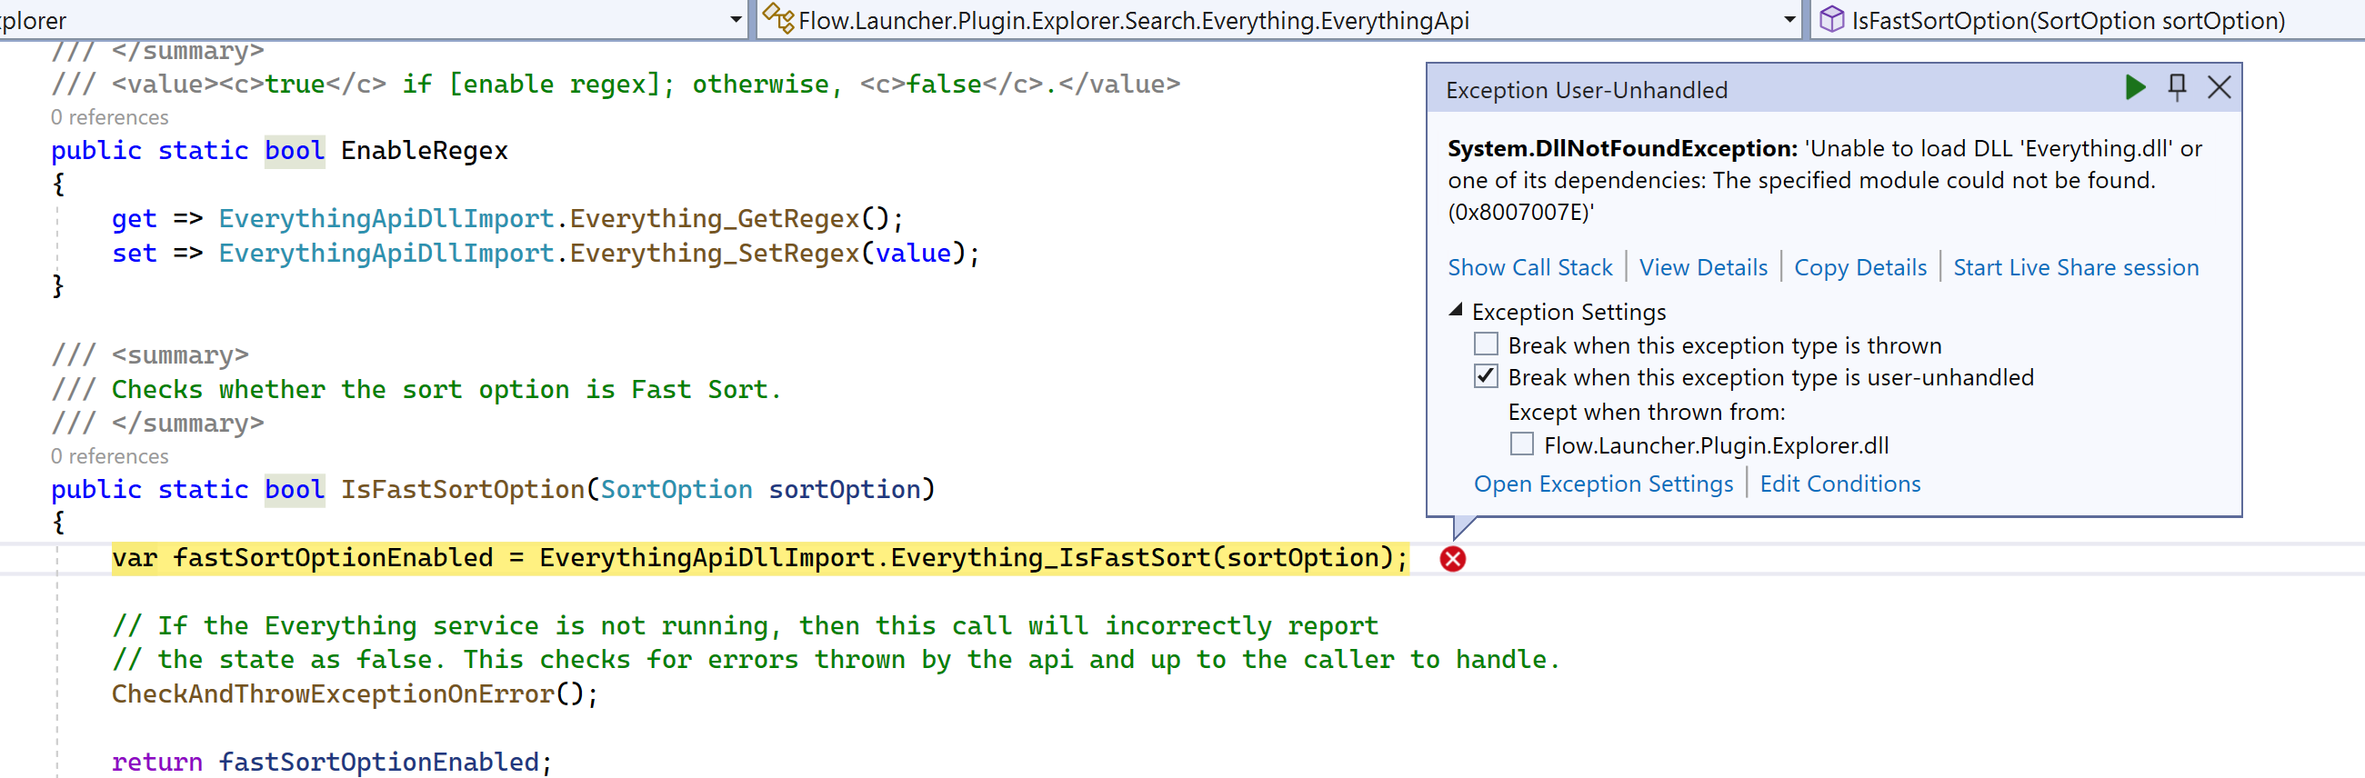Viewport: 2365px width, 778px height.
Task: Click Everything_GetRegex in the getter
Action: point(715,218)
